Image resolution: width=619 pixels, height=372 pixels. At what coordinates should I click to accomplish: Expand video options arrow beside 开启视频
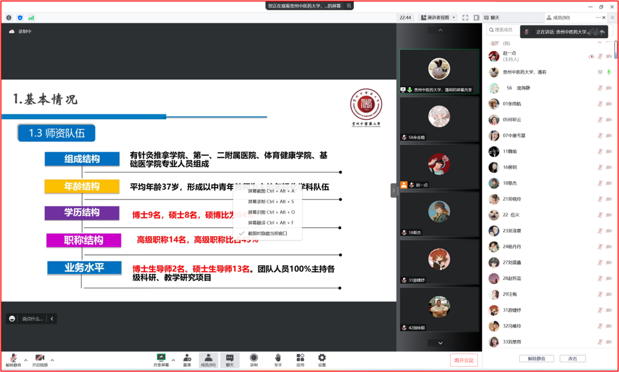click(x=52, y=360)
